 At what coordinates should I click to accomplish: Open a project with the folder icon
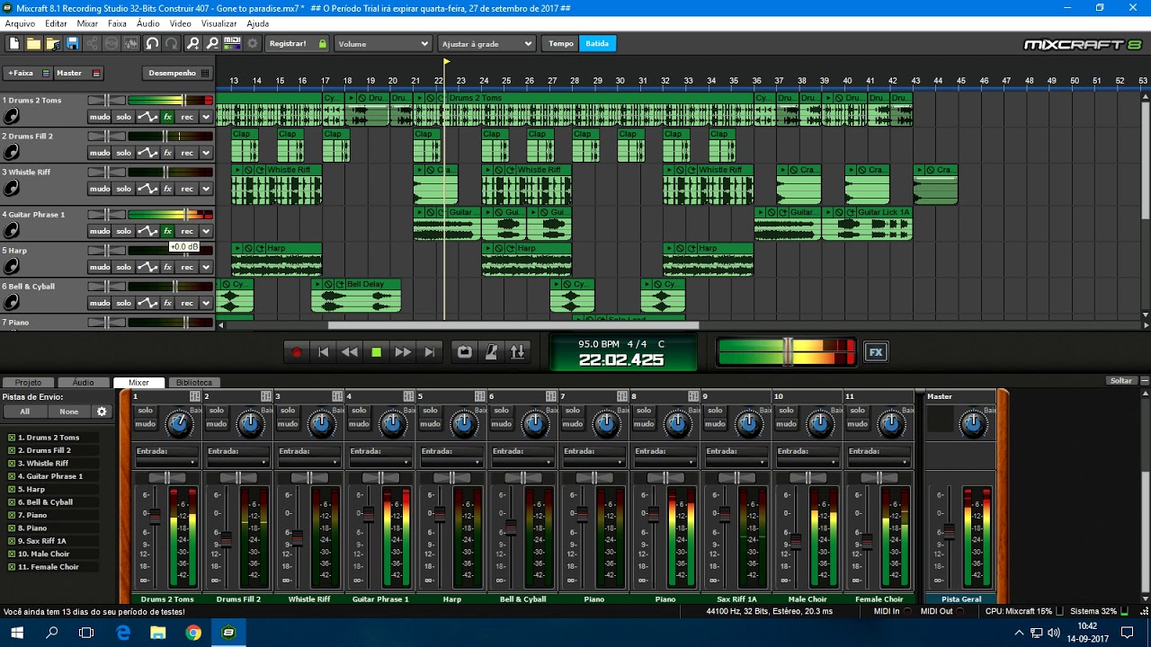tap(33, 43)
